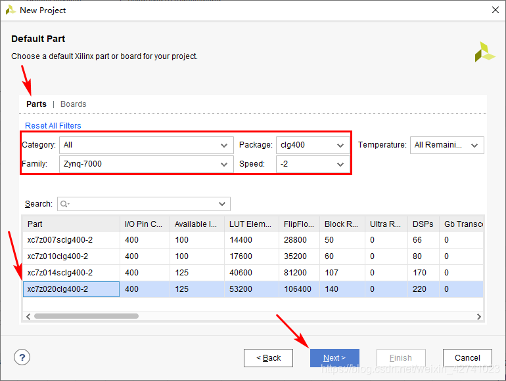Click DSPs value 220
506x381 pixels.
[x=419, y=289]
